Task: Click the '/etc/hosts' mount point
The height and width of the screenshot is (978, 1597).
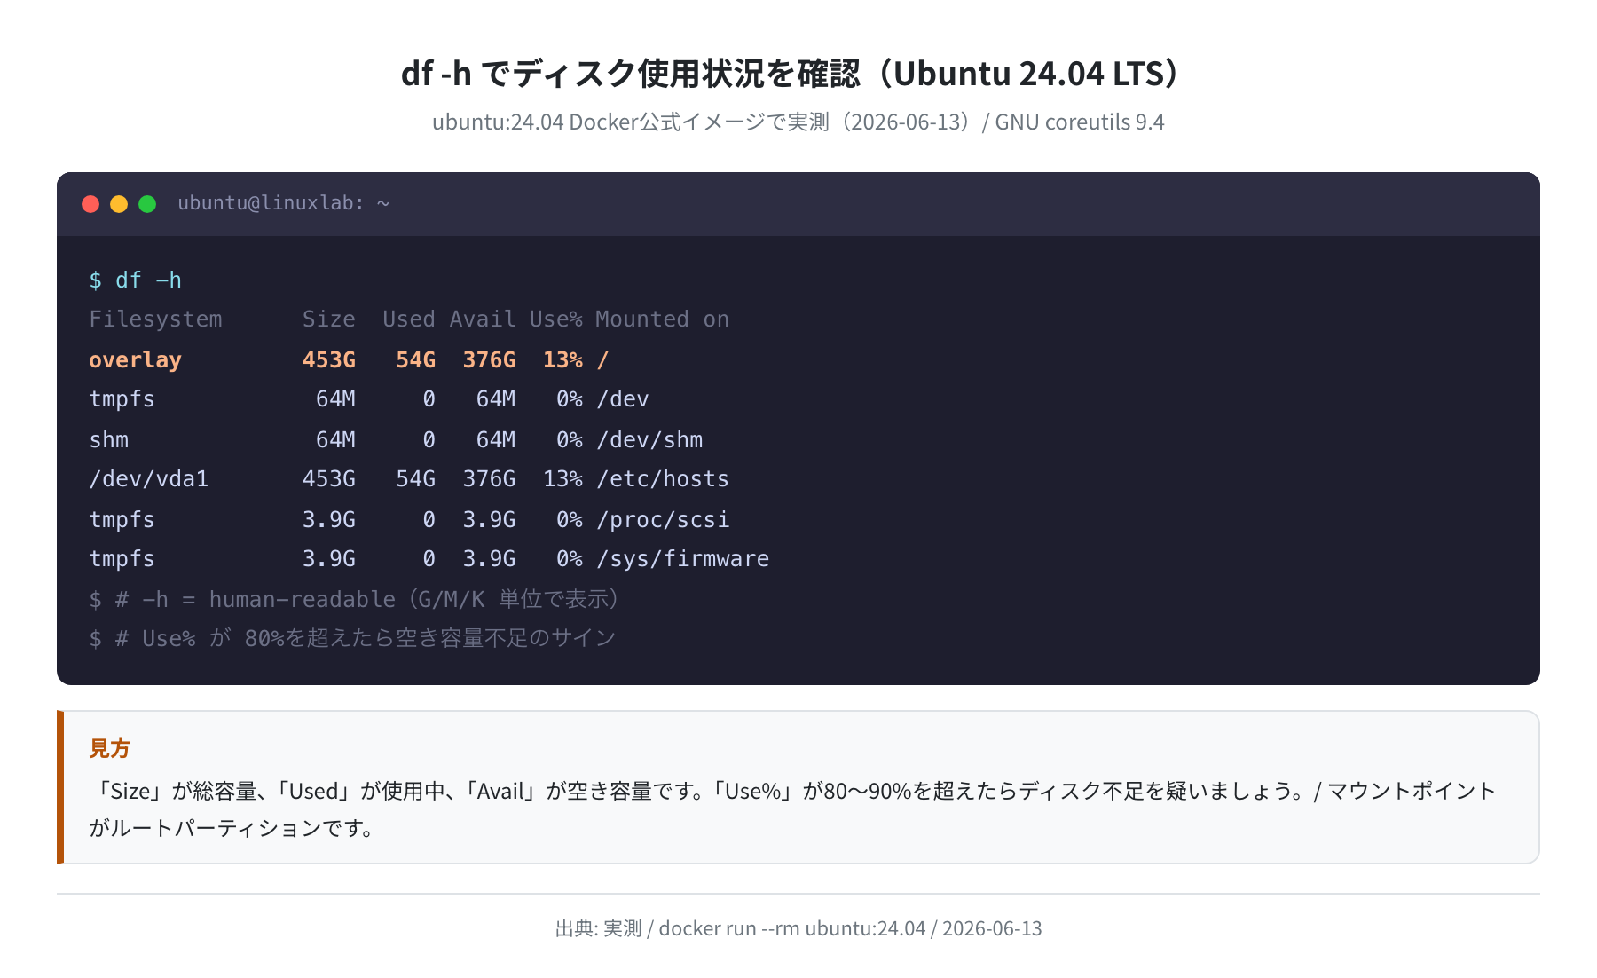Action: (663, 479)
